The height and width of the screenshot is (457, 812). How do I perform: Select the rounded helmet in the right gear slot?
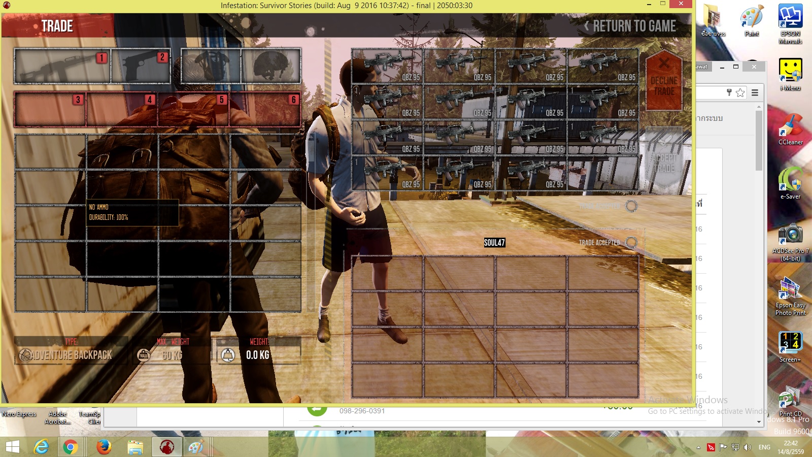[x=271, y=66]
